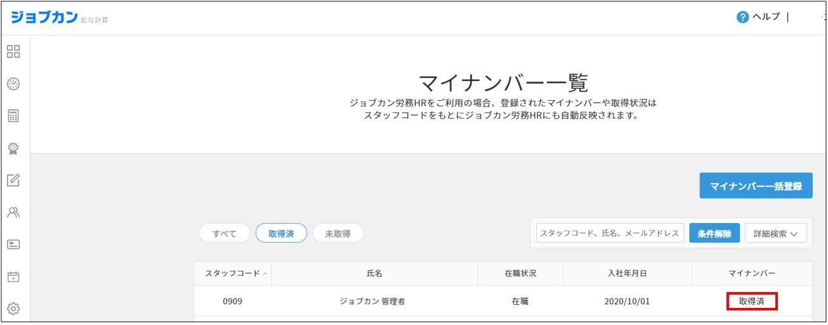Click the ID card icon in sidebar
This screenshot has height=325, width=828.
point(13,245)
